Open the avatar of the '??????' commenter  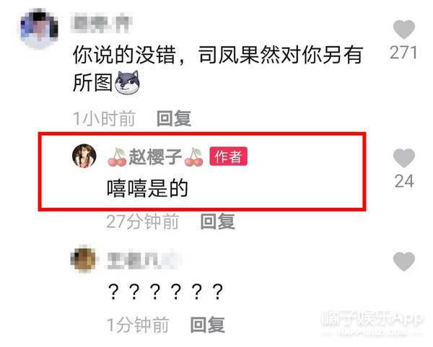(x=84, y=259)
